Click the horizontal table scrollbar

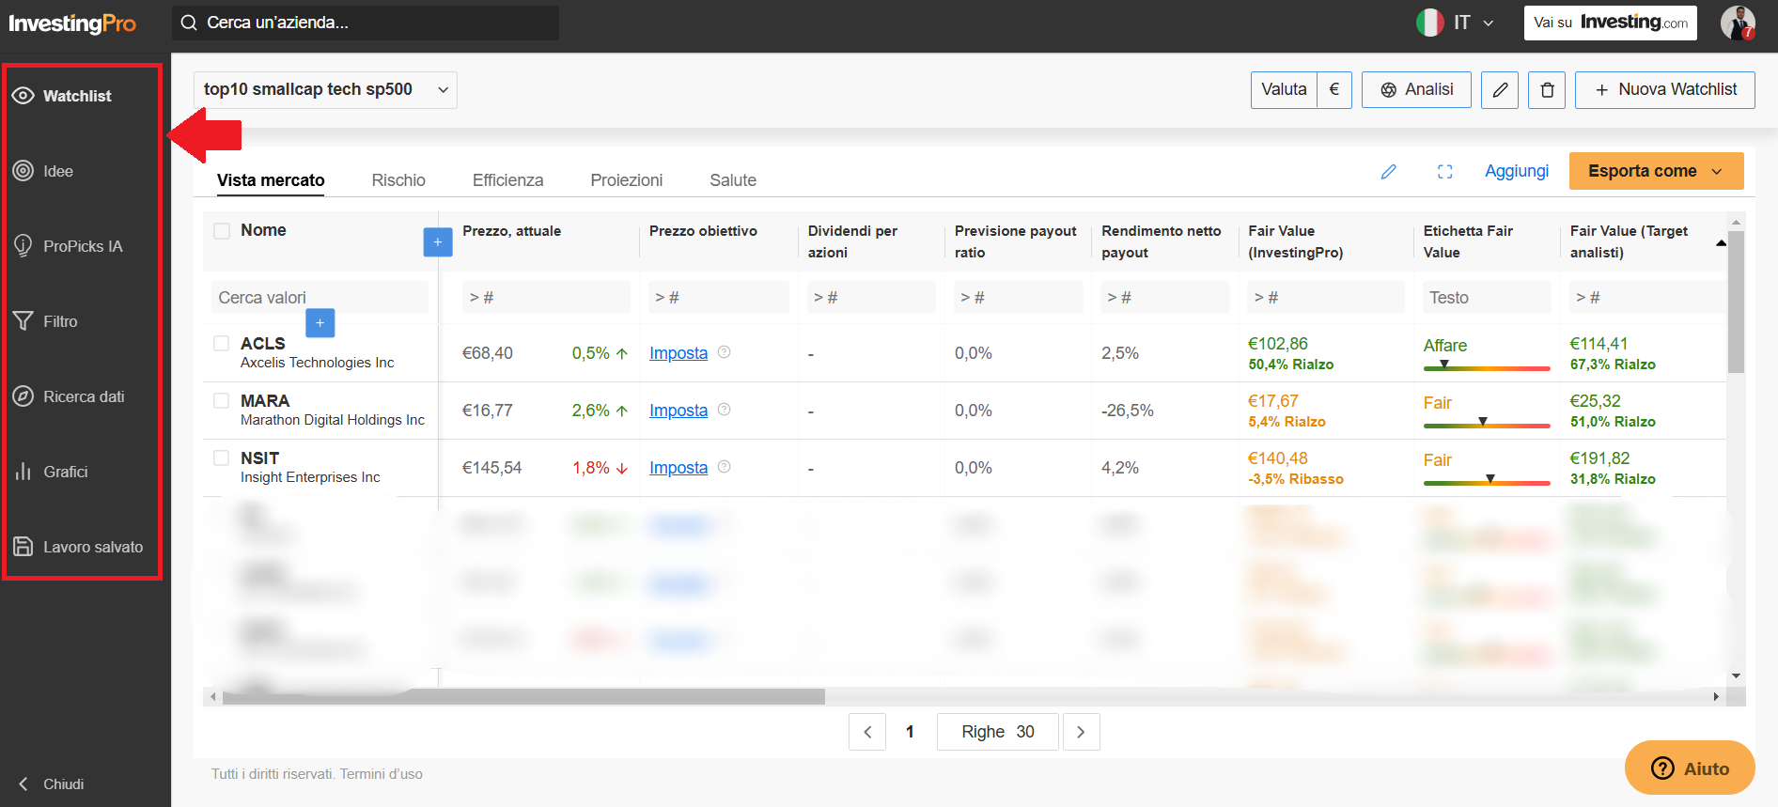click(523, 697)
